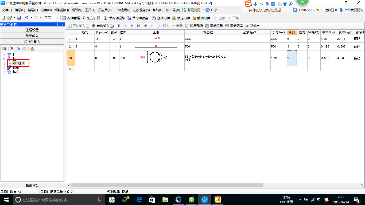
Task: Click the delete X icon in navigation panel
Action: pyautogui.click(x=12, y=48)
